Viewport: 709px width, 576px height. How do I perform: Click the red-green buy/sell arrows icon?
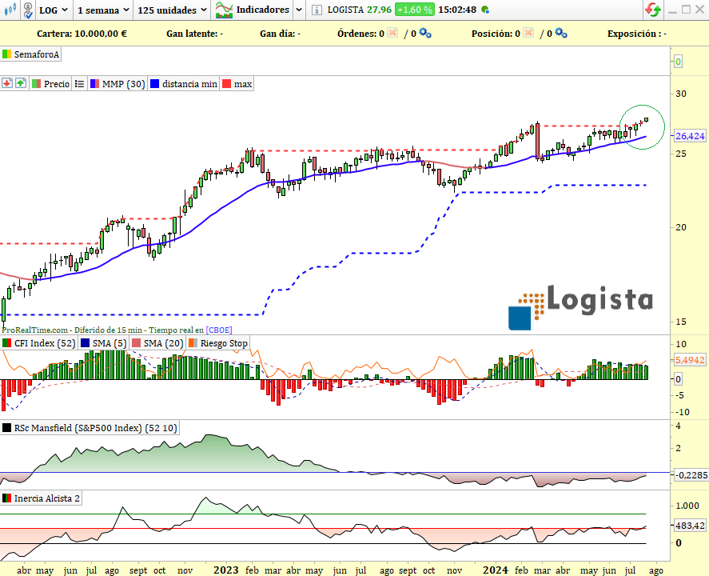point(653,10)
